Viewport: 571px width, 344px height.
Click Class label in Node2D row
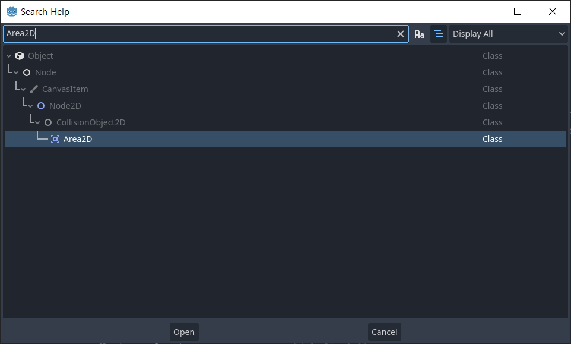tap(492, 106)
